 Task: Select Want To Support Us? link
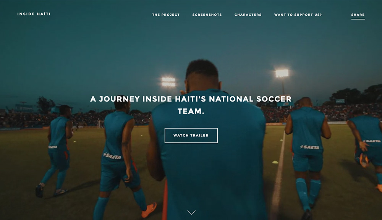coord(298,15)
